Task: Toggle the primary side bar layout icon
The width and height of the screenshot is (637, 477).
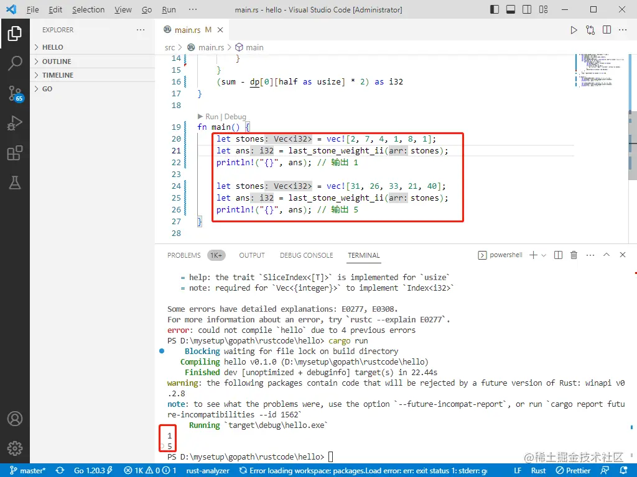Action: click(x=495, y=9)
